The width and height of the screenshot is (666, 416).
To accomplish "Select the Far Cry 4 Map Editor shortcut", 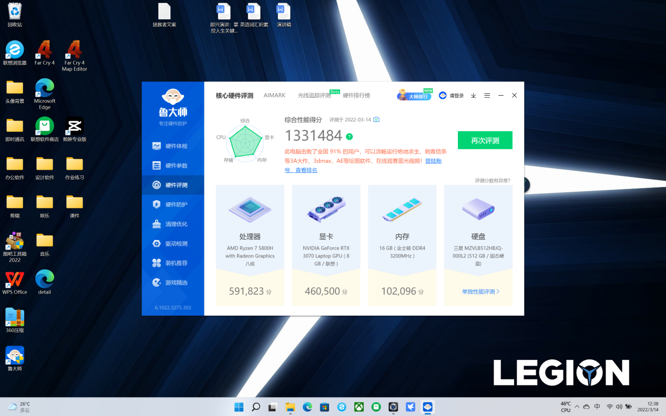I will pos(75,56).
